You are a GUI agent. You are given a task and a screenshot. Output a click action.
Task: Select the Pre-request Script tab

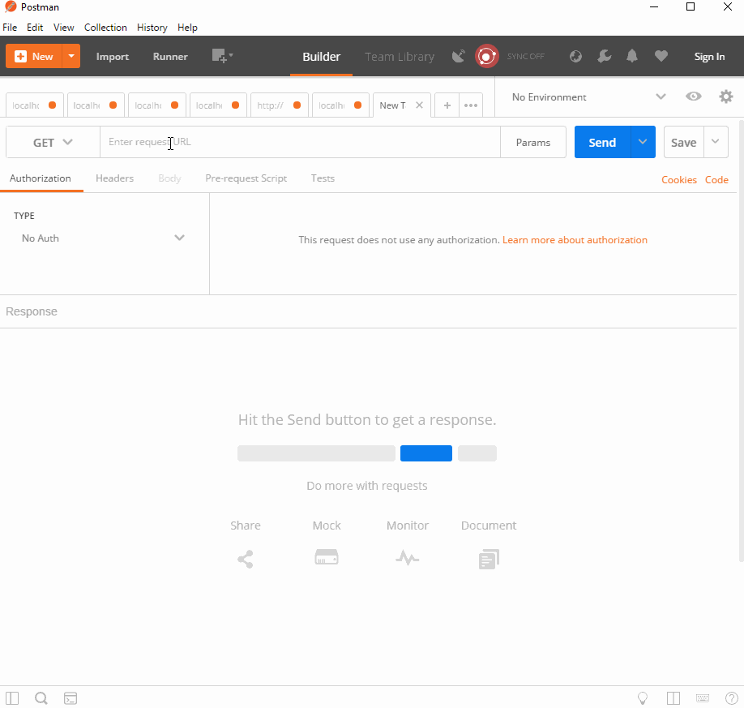point(246,178)
